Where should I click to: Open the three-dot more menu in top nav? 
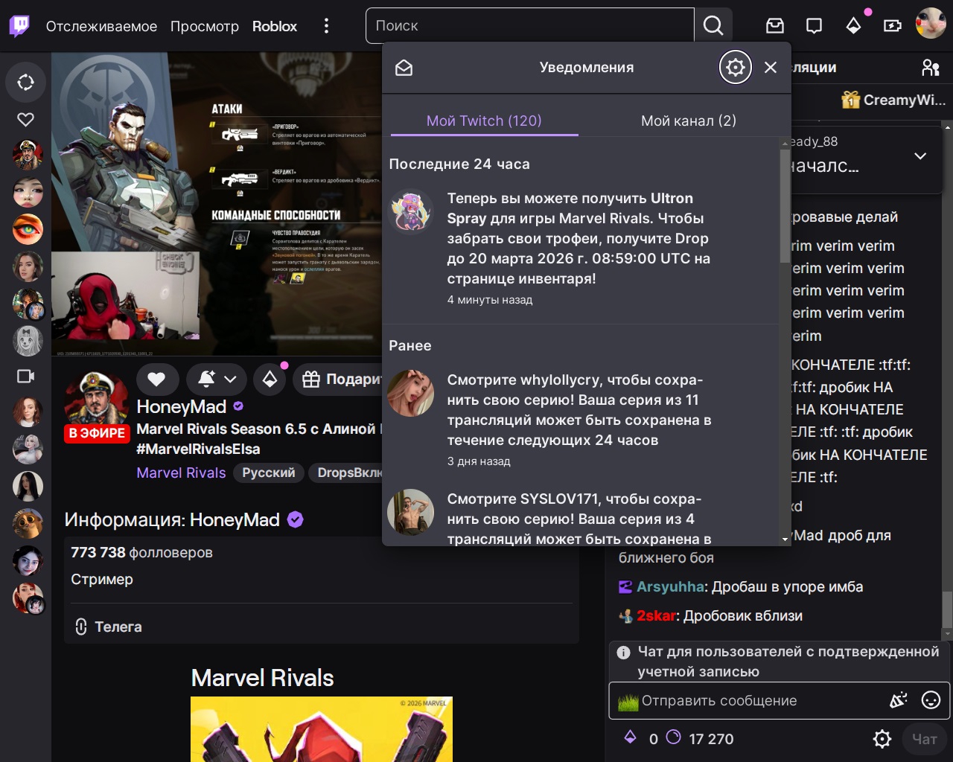(326, 26)
